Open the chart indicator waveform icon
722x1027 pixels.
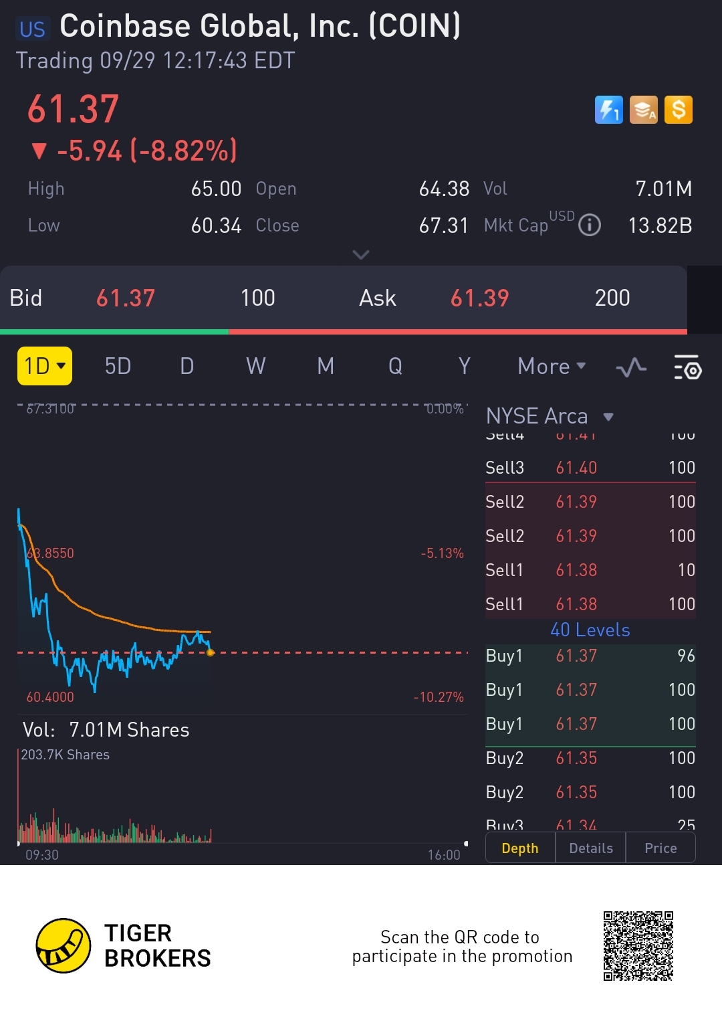(x=631, y=367)
